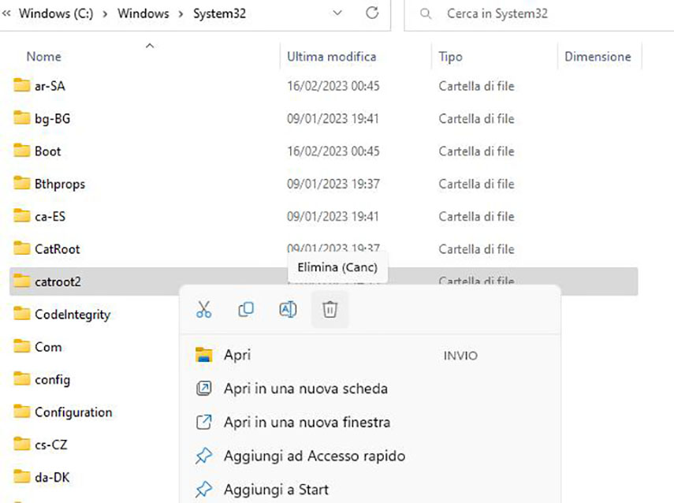Choose Aggiungi ad Accesso rapido
The image size is (674, 503).
click(x=314, y=456)
